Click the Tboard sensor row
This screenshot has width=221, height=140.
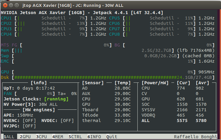(x=106, y=110)
